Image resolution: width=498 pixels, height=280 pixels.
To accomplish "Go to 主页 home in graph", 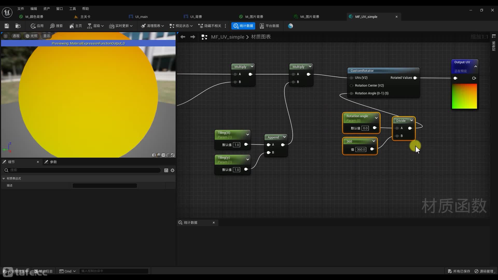I will click(x=75, y=26).
